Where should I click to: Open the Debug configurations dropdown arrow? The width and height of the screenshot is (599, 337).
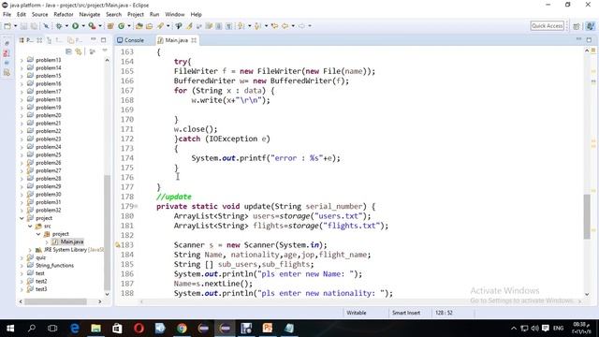tap(66, 26)
